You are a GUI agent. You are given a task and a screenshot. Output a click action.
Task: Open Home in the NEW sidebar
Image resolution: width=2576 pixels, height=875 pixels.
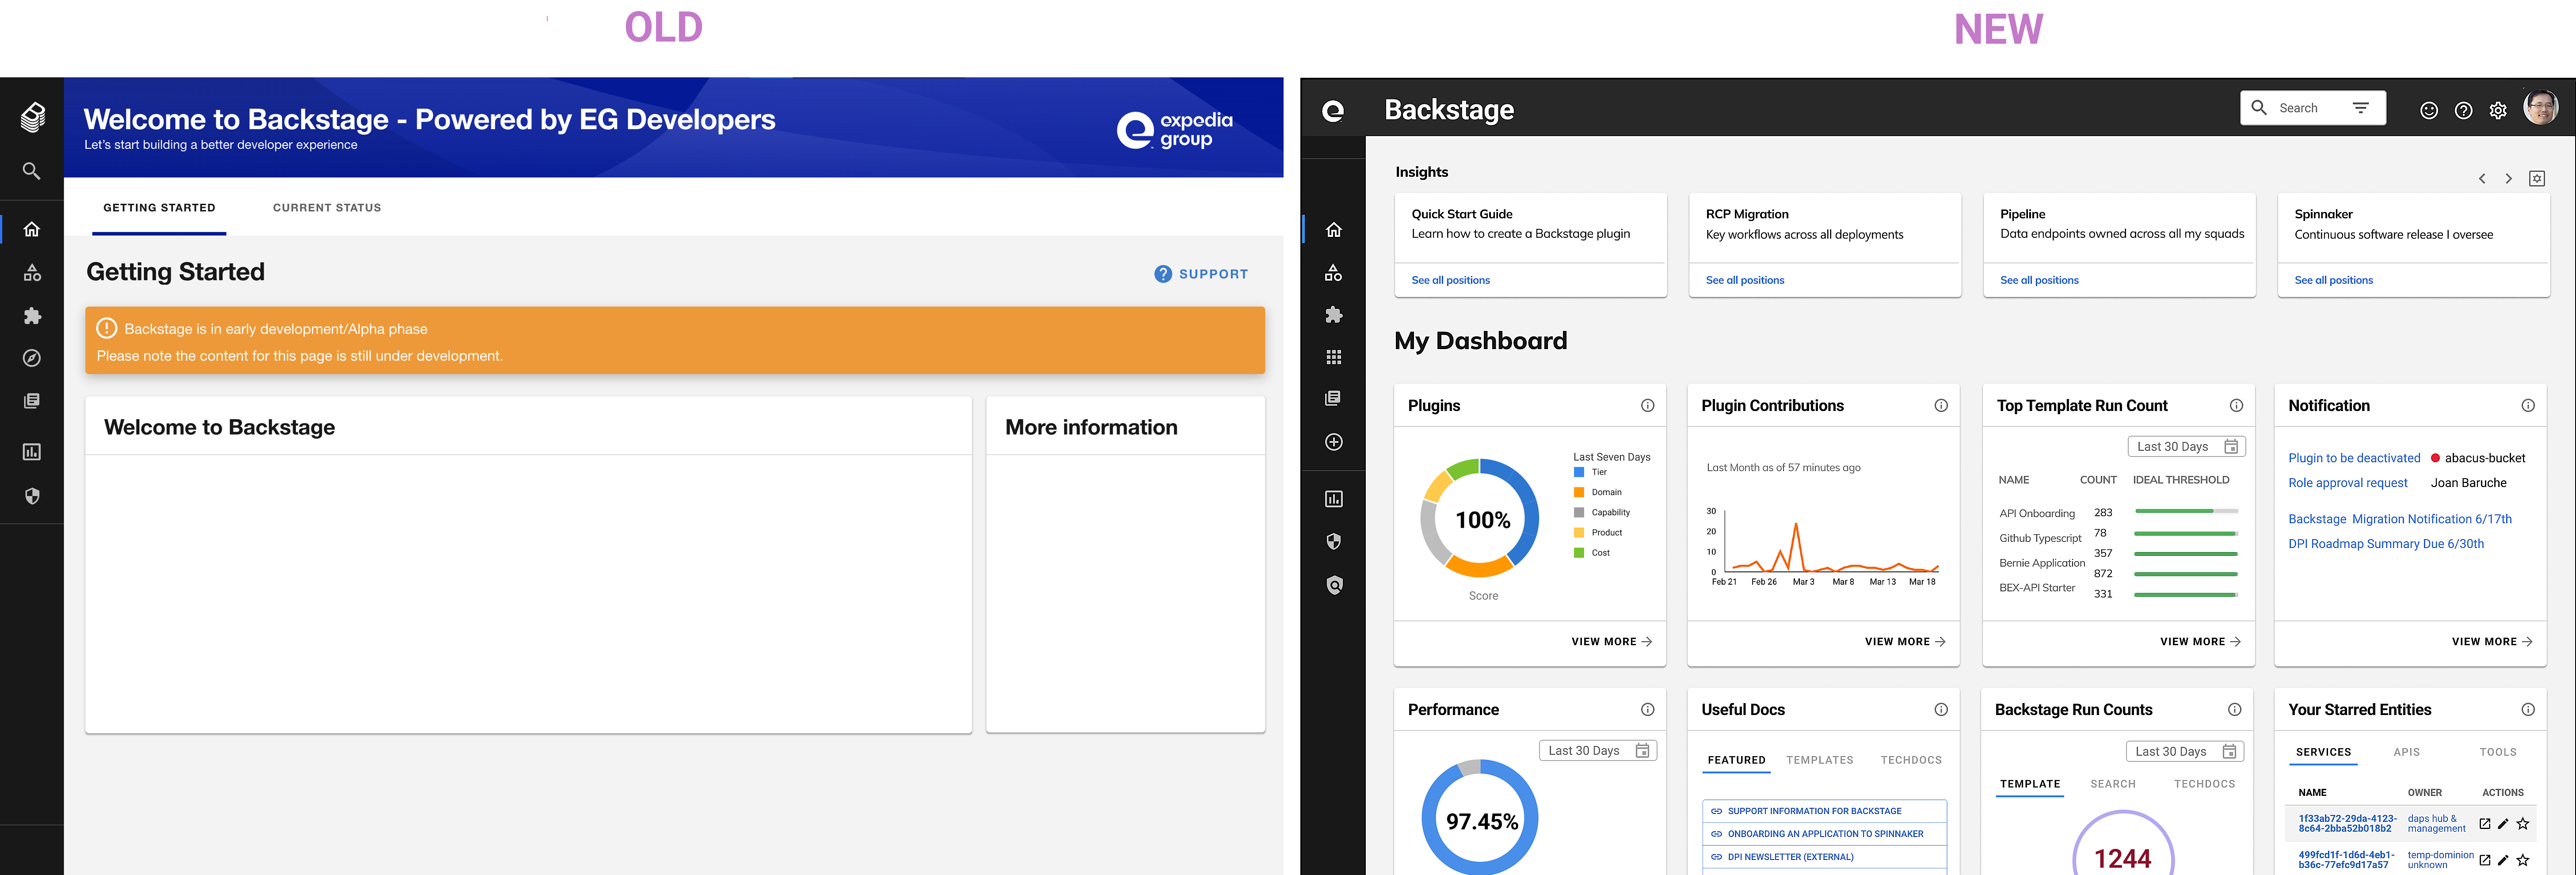click(x=1334, y=230)
